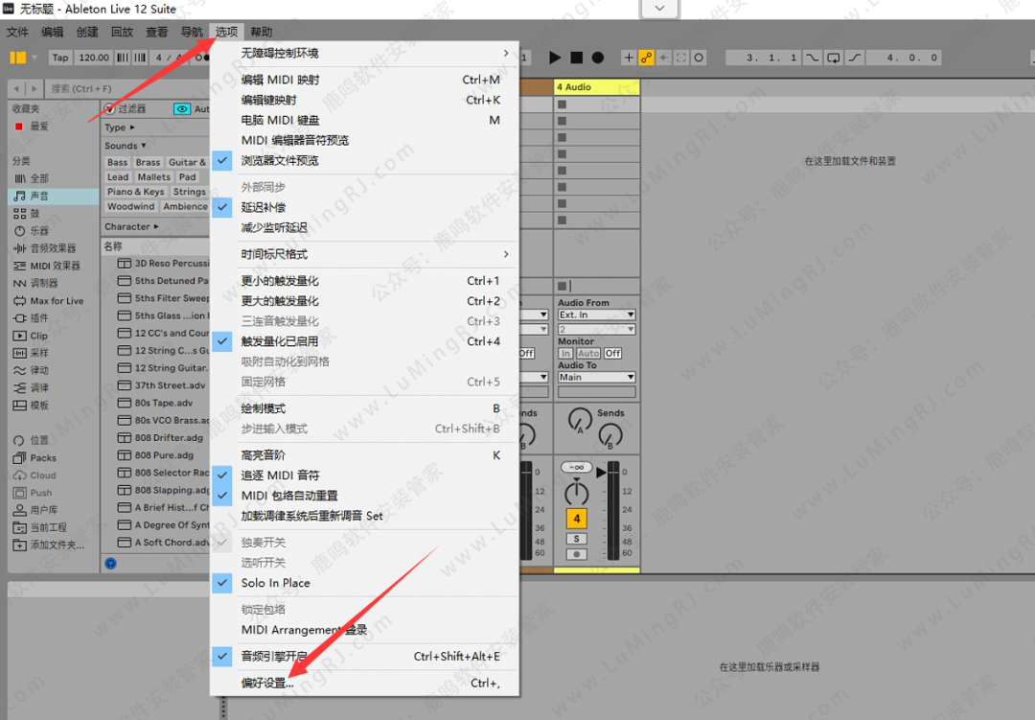Open the 文件 (File) menu

(17, 32)
